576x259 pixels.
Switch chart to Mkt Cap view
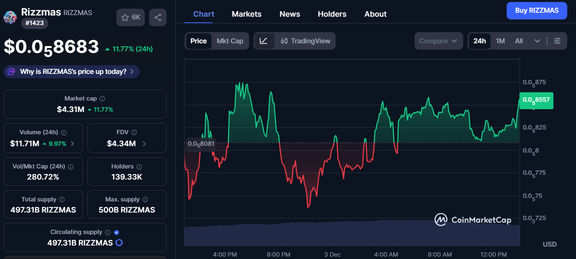230,41
